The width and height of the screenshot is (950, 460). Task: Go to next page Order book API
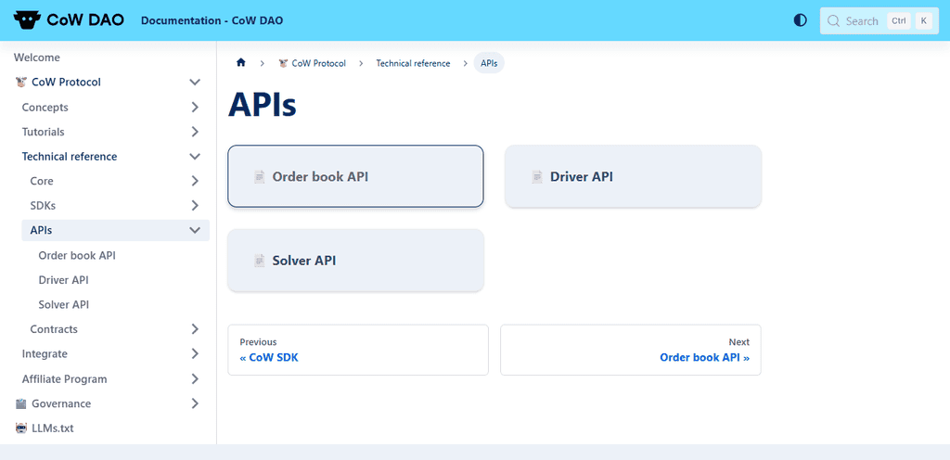pos(631,350)
